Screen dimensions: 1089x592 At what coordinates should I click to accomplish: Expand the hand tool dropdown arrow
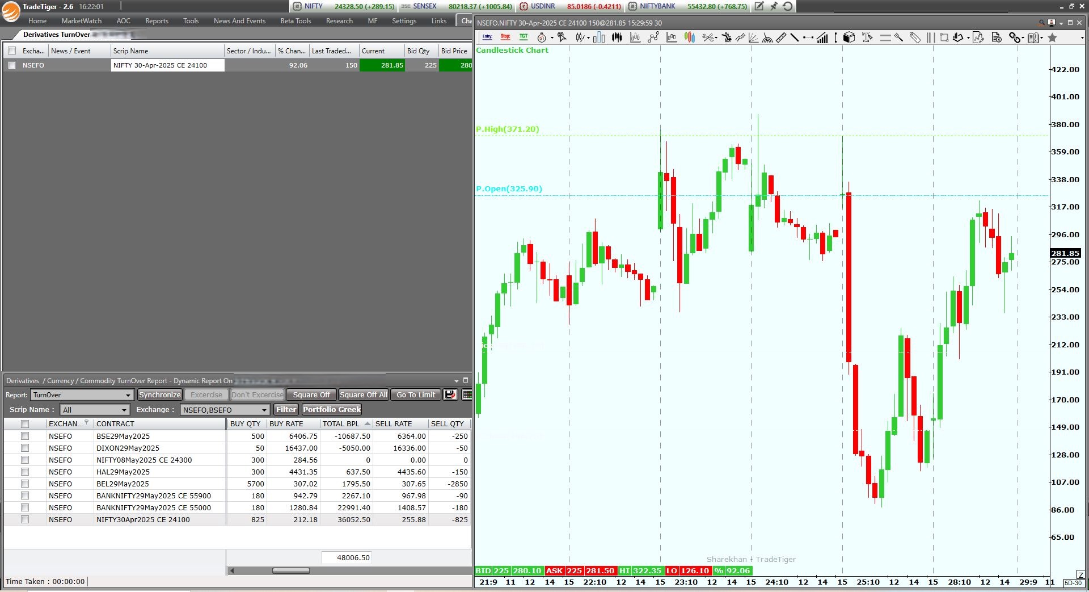pyautogui.click(x=968, y=38)
